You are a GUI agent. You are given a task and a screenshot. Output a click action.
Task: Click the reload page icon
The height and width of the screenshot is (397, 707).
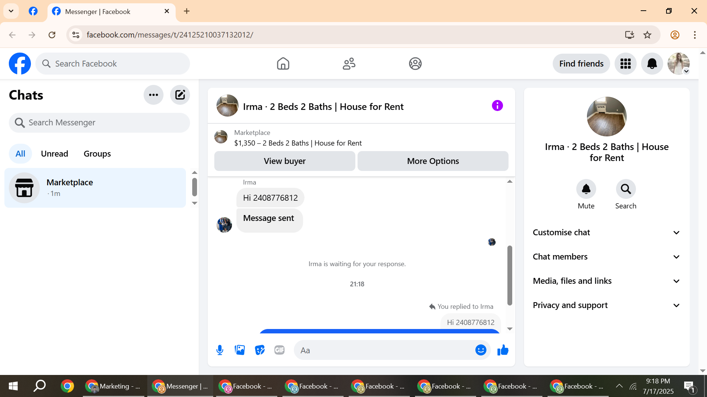coord(52,35)
